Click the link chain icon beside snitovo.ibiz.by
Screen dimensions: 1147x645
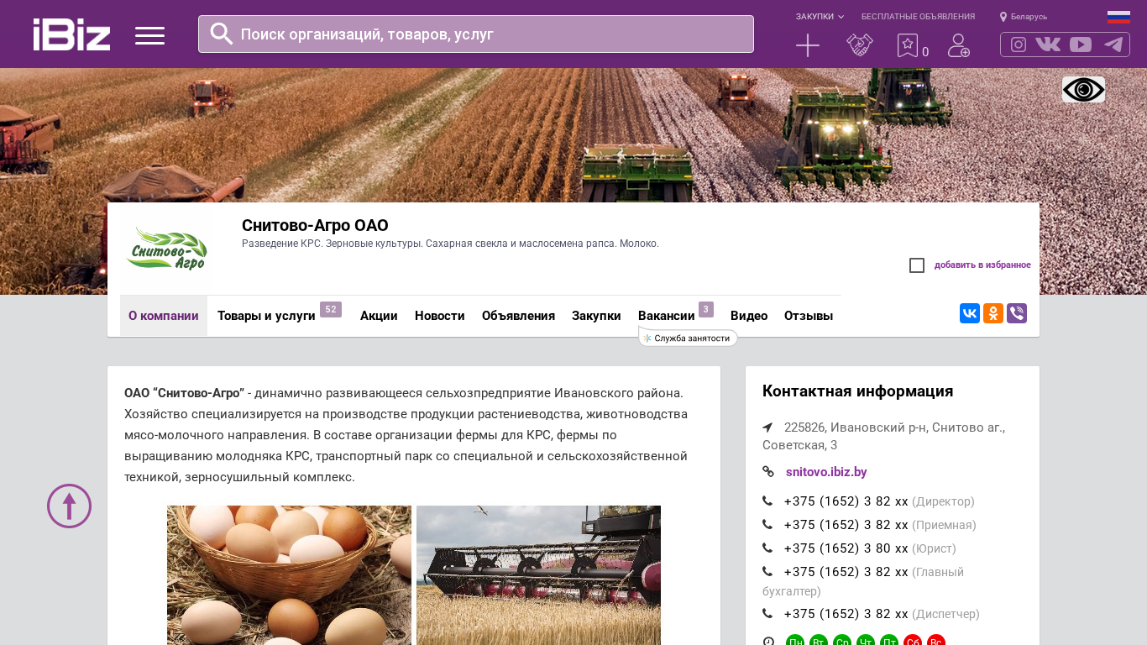[x=768, y=472]
